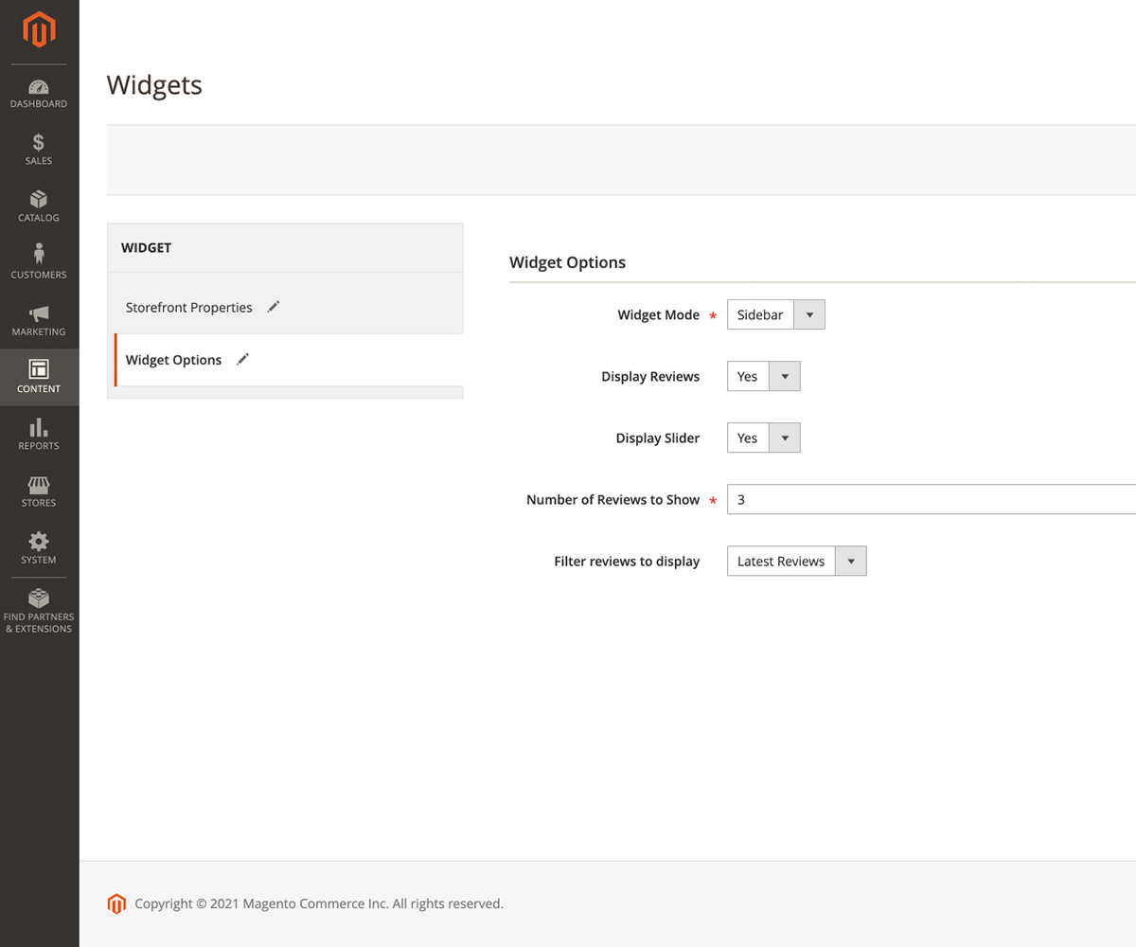Click the Magento logo in the footer

116,903
